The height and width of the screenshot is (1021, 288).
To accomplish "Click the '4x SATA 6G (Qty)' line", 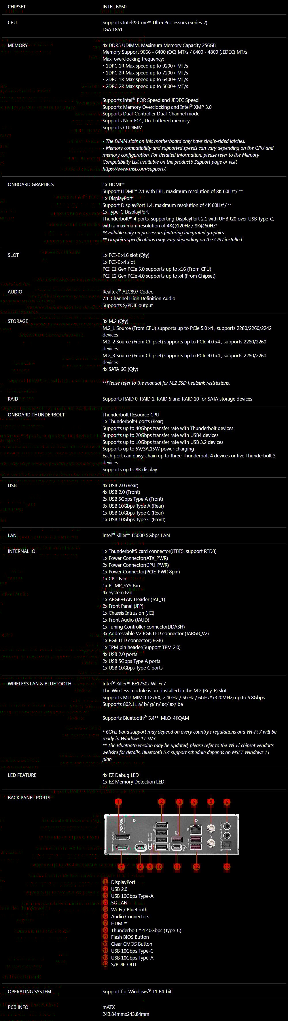I will pos(120,369).
